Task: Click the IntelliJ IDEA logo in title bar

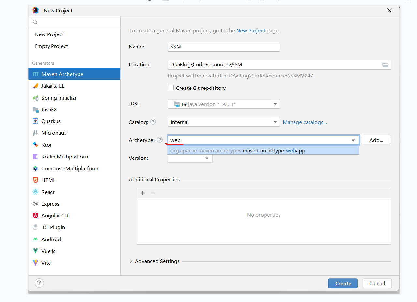Action: 36,10
